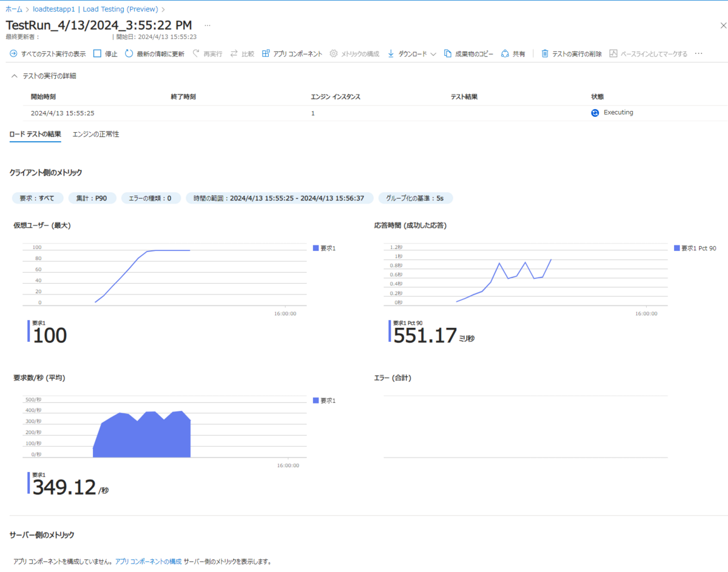
Task: Click メトリックの構成 gear icon
Action: coord(334,54)
